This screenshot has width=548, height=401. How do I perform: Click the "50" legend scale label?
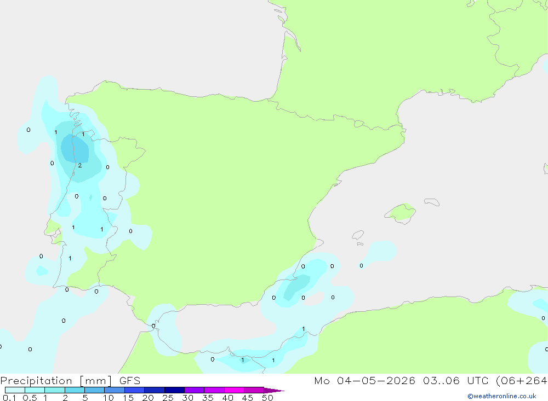pyautogui.click(x=268, y=398)
